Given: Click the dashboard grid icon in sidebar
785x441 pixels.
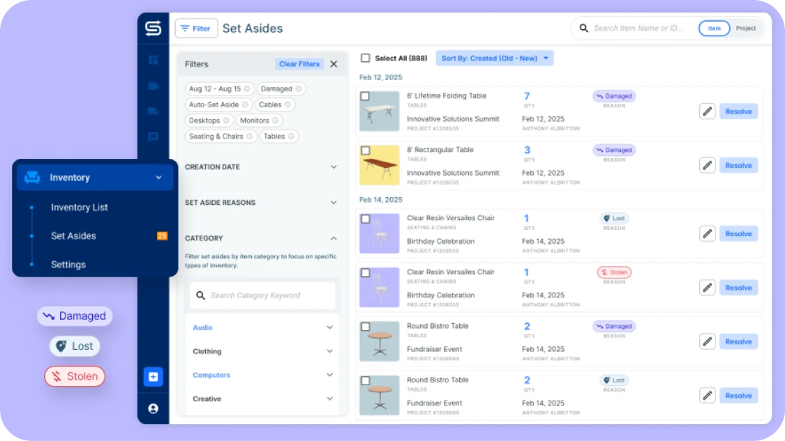Looking at the screenshot, I should (153, 60).
